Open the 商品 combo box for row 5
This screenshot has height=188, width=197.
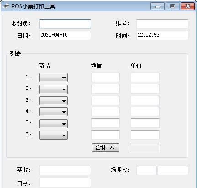point(53,124)
